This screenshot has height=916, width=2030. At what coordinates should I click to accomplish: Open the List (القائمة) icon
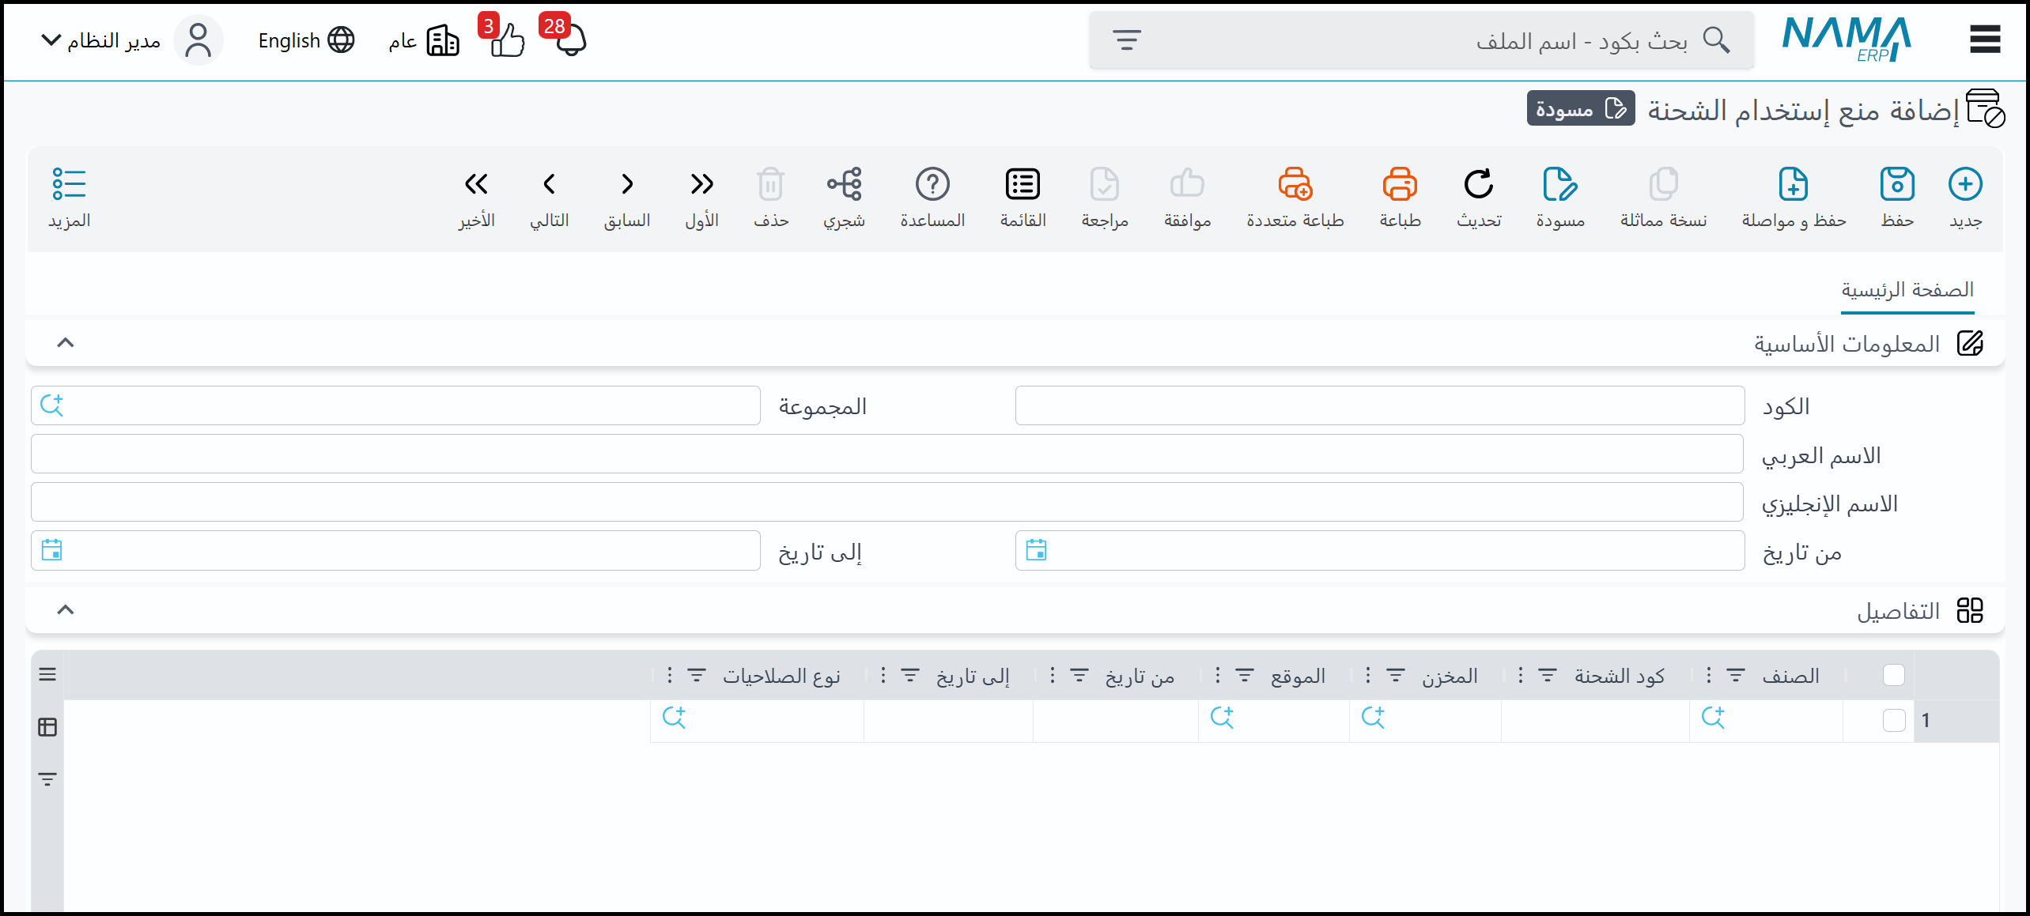pos(1023,184)
